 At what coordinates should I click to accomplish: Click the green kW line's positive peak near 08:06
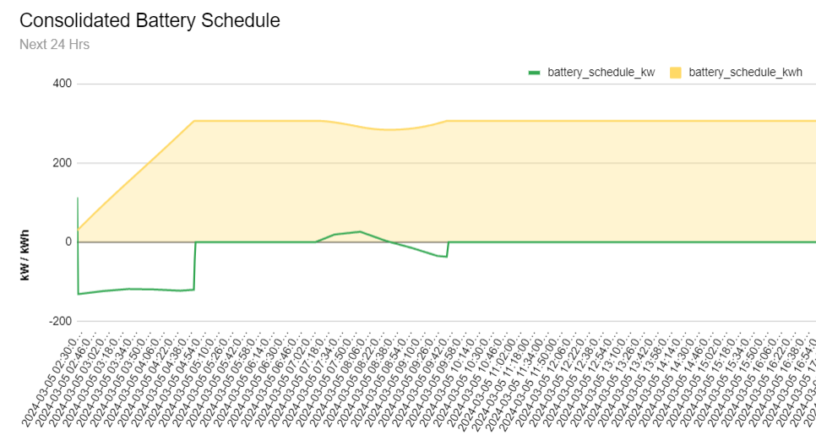click(360, 231)
